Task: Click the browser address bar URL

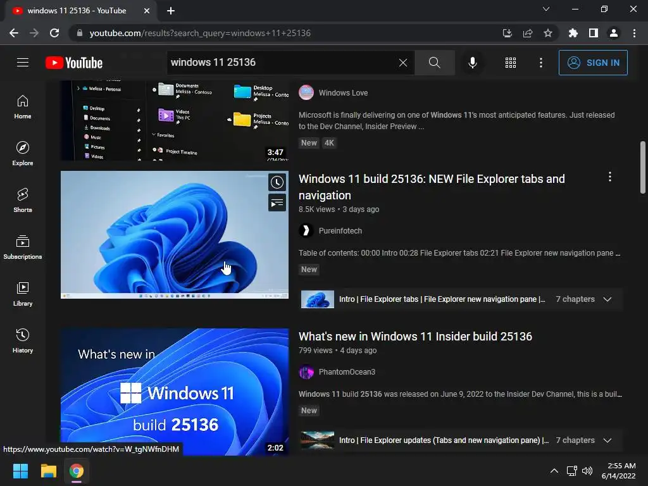Action: (200, 33)
